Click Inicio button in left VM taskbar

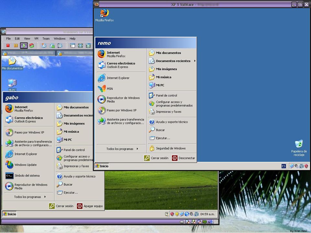pyautogui.click(x=9, y=214)
